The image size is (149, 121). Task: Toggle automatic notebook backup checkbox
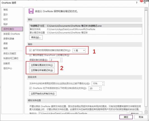30,50
